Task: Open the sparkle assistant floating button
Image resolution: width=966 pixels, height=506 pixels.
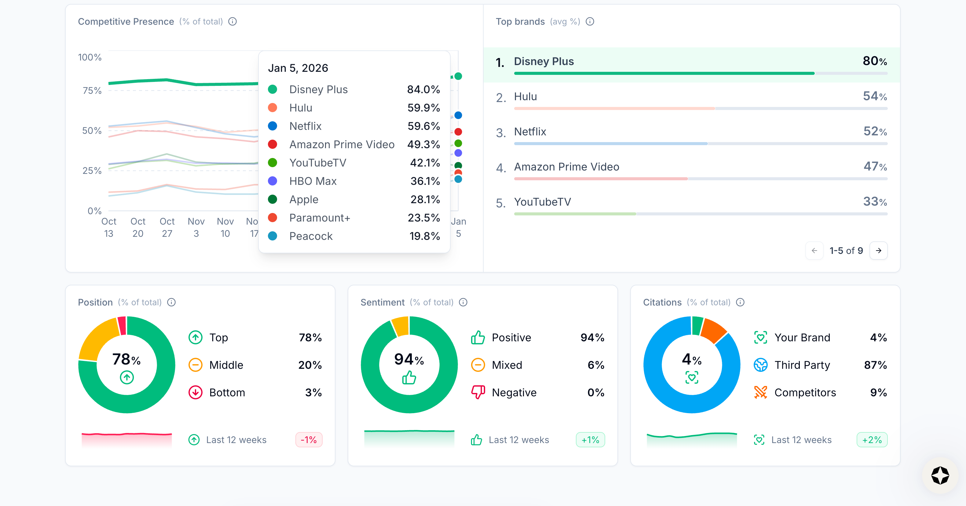Action: pos(940,475)
